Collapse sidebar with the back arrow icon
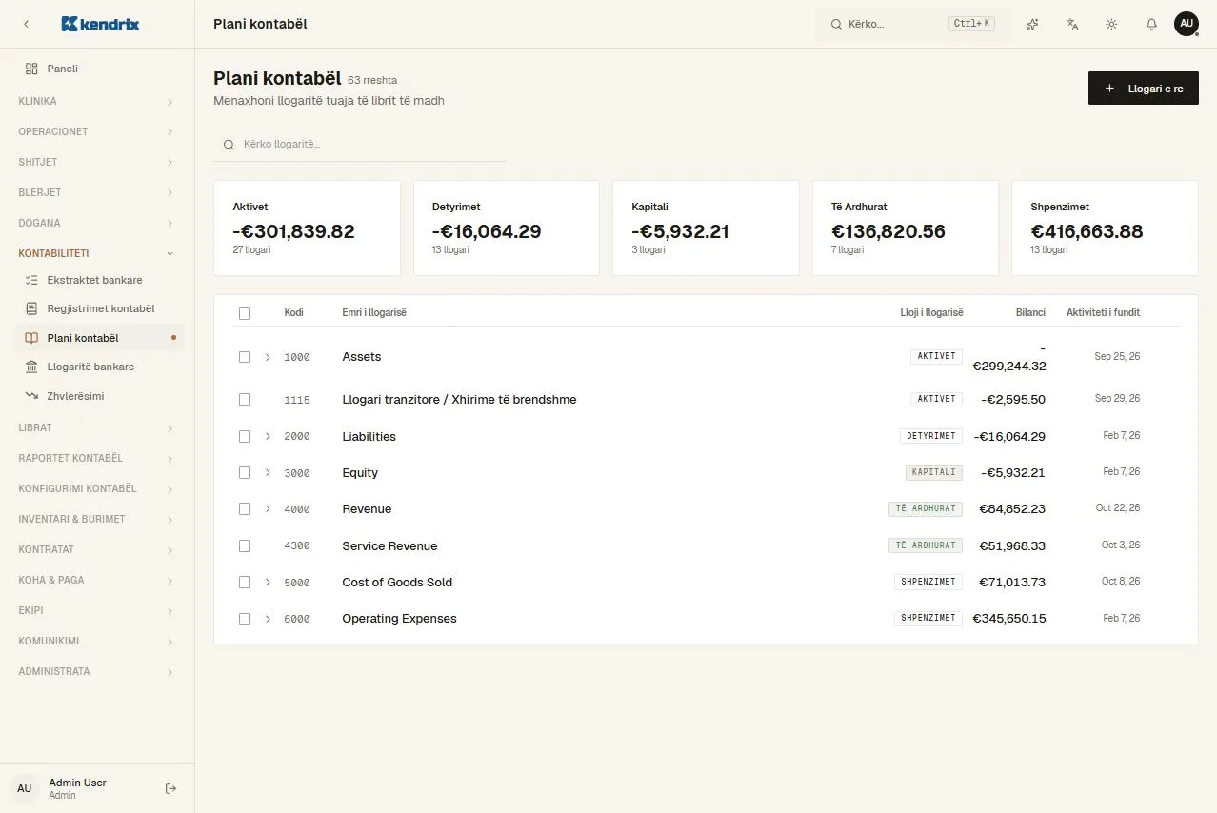The width and height of the screenshot is (1217, 813). 26,24
